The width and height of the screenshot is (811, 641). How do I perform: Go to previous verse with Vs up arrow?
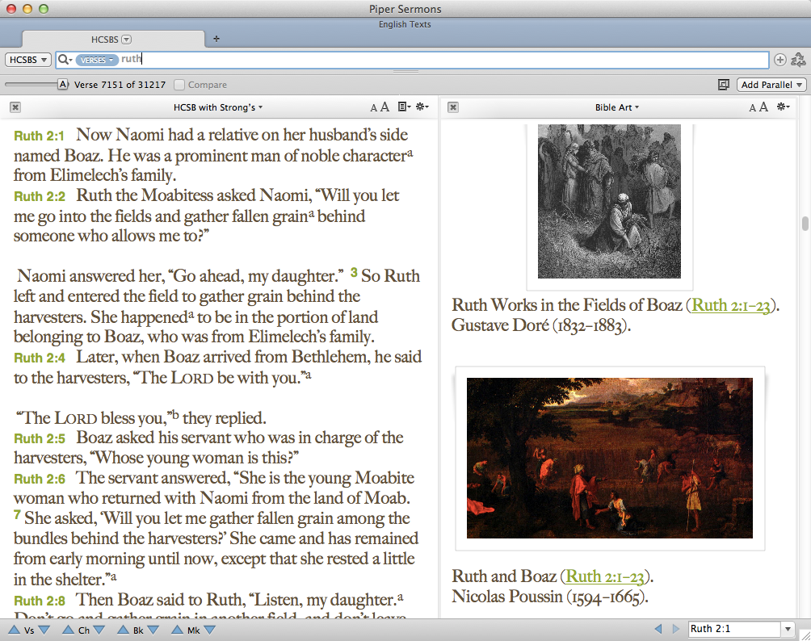(14, 630)
